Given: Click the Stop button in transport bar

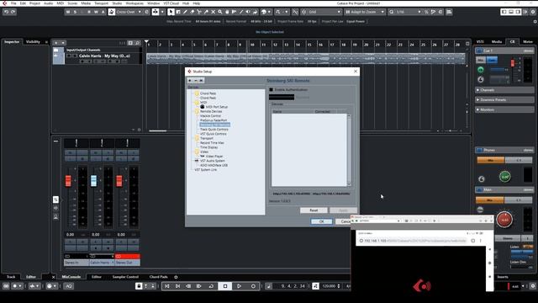Looking at the screenshot, I should click(x=225, y=286).
